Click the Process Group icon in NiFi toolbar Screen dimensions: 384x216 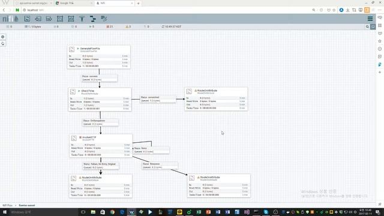tap(60, 19)
